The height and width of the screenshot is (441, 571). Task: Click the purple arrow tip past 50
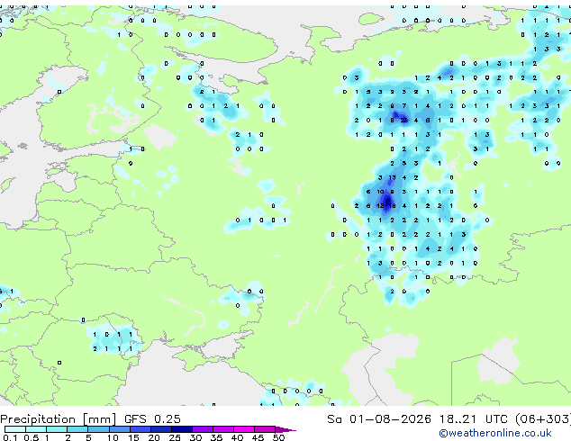click(285, 429)
